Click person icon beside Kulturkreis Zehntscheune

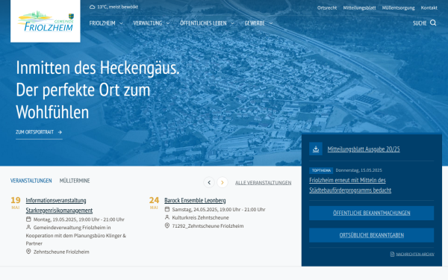pos(167,217)
